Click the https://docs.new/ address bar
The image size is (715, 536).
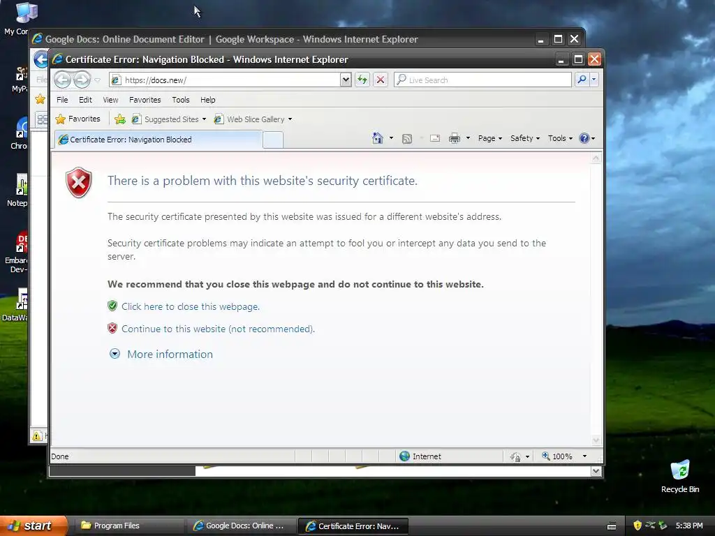coord(225,80)
